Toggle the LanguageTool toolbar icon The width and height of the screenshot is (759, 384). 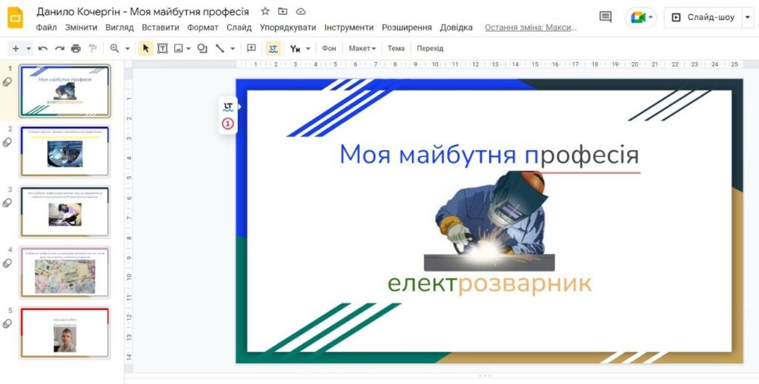tap(273, 48)
